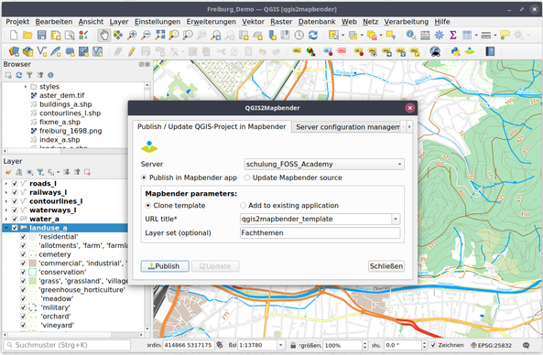This screenshot has height=355, width=543.
Task: Open the Web menu
Action: (349, 22)
